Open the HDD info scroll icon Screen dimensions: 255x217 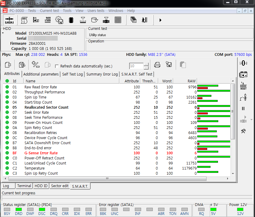24,20
